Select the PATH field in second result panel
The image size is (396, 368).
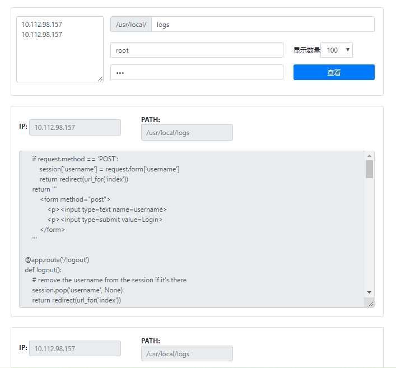[187, 354]
